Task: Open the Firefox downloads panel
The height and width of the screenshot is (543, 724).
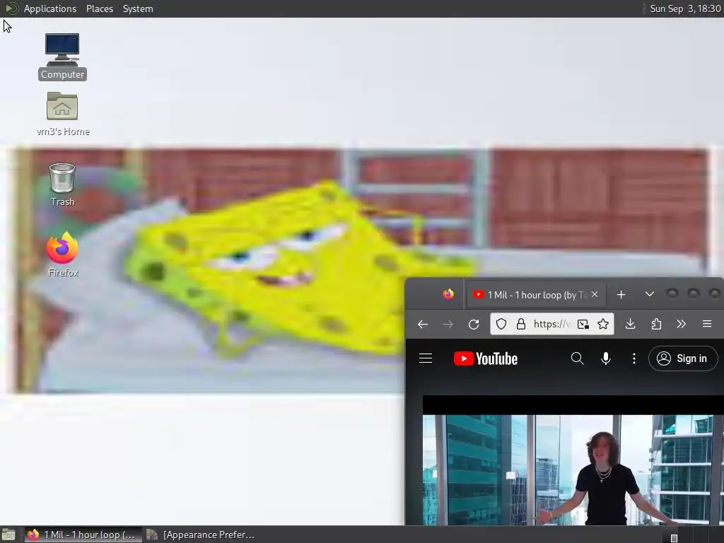Action: pyautogui.click(x=630, y=324)
